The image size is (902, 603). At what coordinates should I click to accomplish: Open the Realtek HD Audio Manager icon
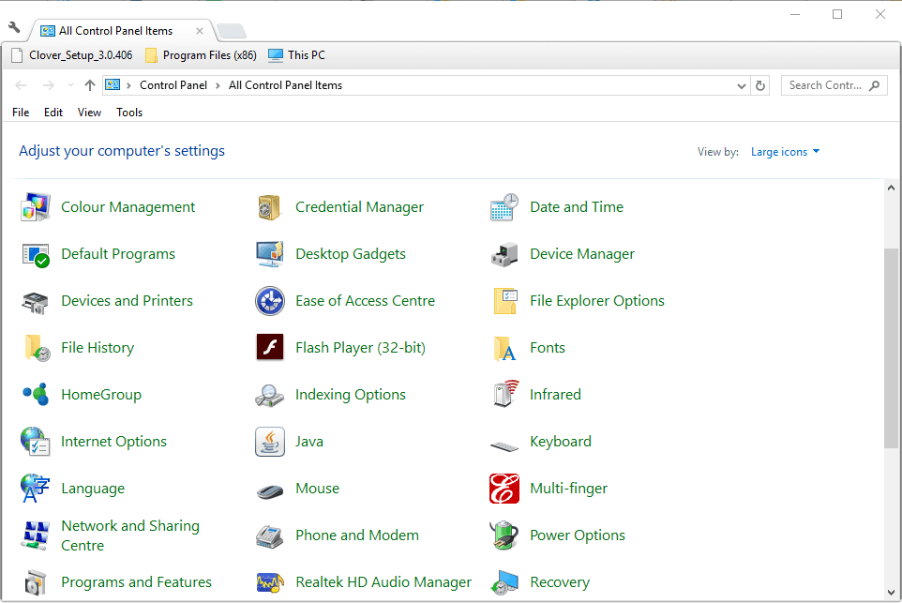point(270,582)
